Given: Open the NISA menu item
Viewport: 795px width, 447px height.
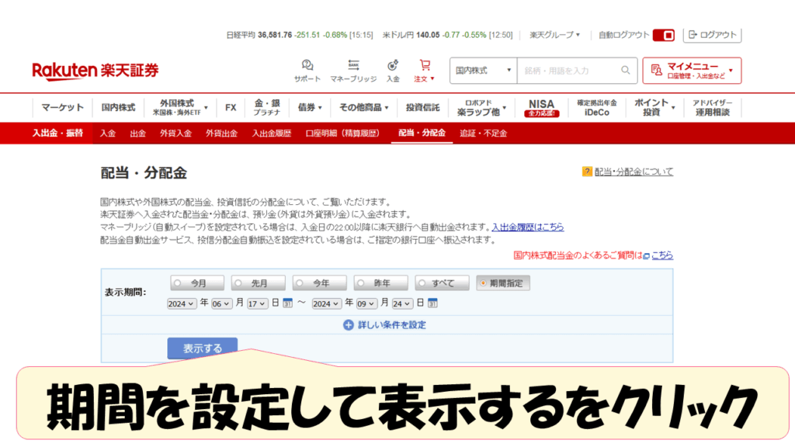Looking at the screenshot, I should [x=541, y=108].
